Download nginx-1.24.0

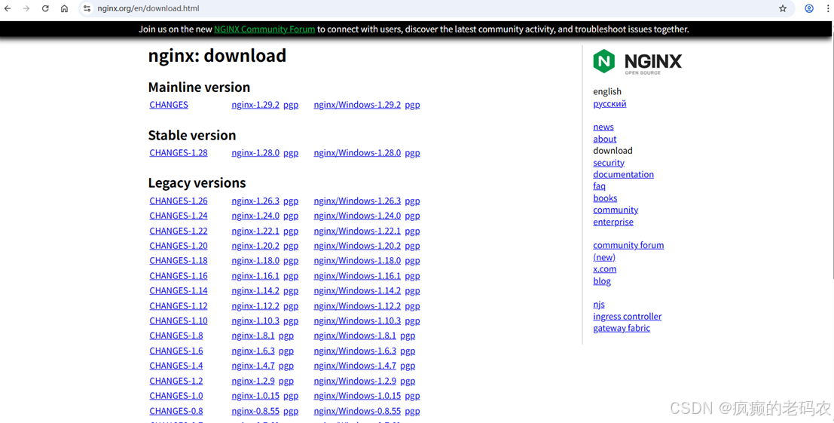point(255,216)
